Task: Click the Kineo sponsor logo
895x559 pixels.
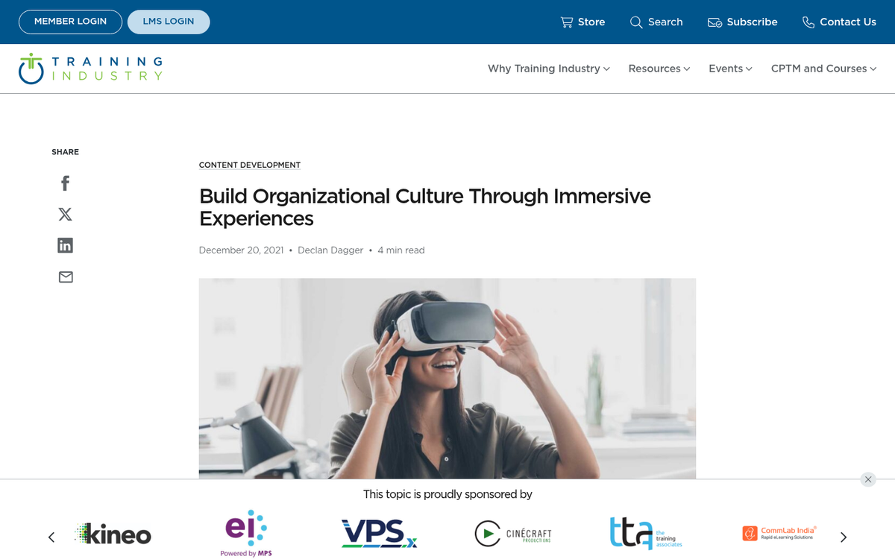Action: pyautogui.click(x=113, y=534)
